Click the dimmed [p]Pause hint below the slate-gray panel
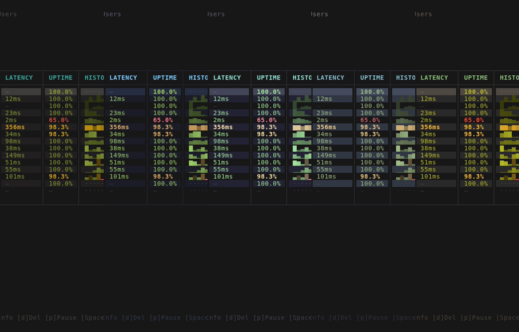This screenshot has width=519, height=332. point(372,318)
